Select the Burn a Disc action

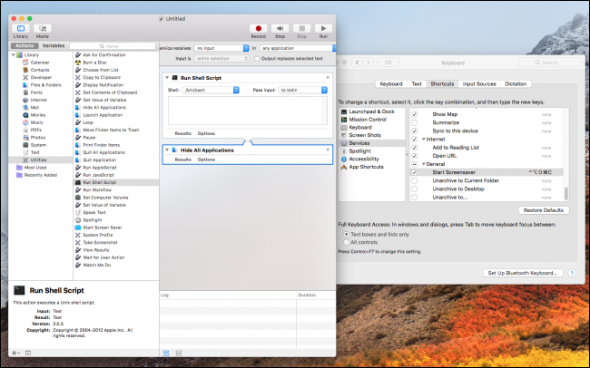(94, 63)
